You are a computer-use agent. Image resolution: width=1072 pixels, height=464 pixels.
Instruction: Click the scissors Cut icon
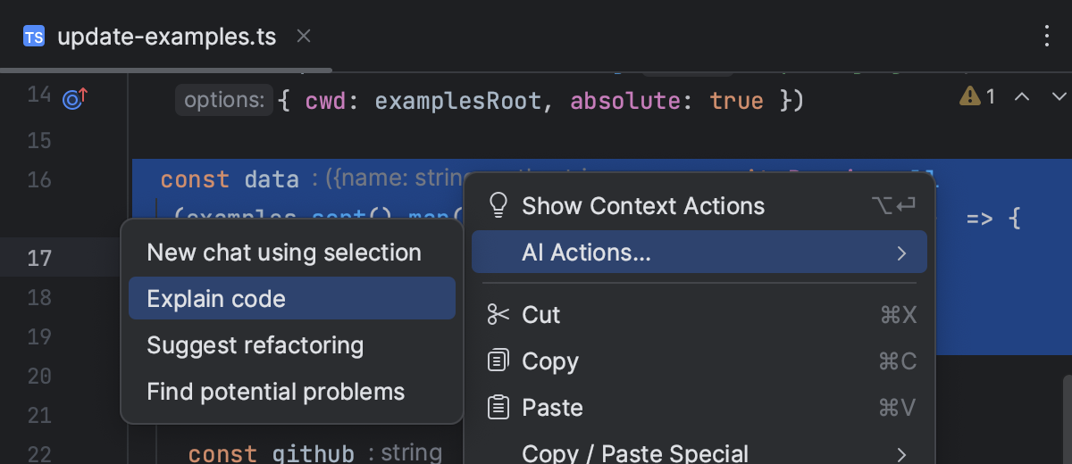point(498,314)
